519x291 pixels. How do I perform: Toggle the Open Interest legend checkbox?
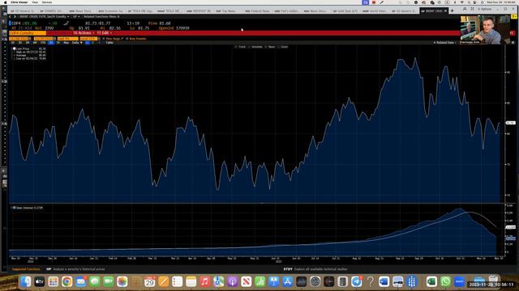tap(15, 208)
